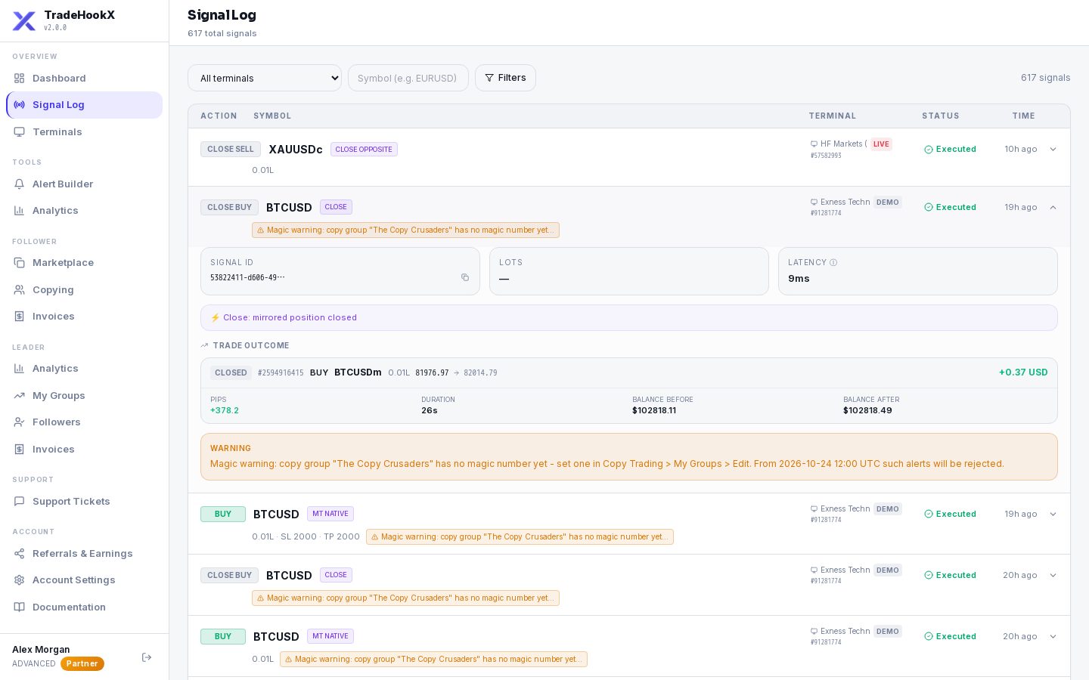Click the Terminal column header
The width and height of the screenshot is (1089, 680).
[x=832, y=116]
